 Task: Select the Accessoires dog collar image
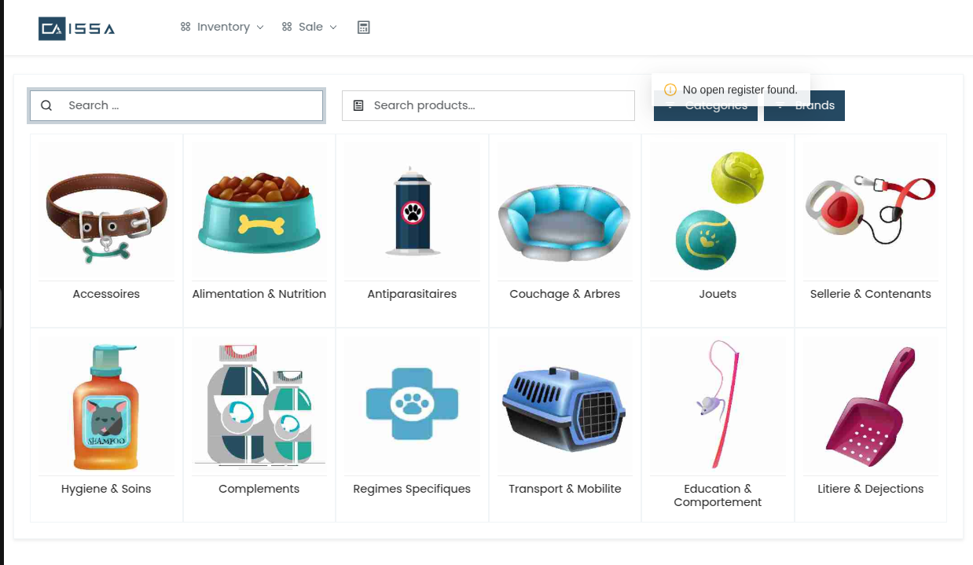pos(107,211)
